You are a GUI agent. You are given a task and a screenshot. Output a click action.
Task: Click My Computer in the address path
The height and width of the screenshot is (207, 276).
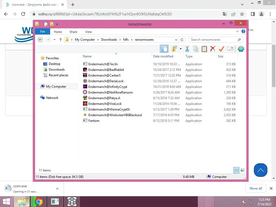(85, 40)
